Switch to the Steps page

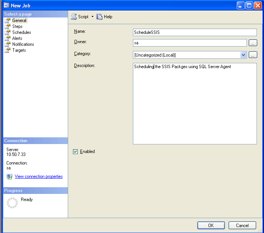18,26
